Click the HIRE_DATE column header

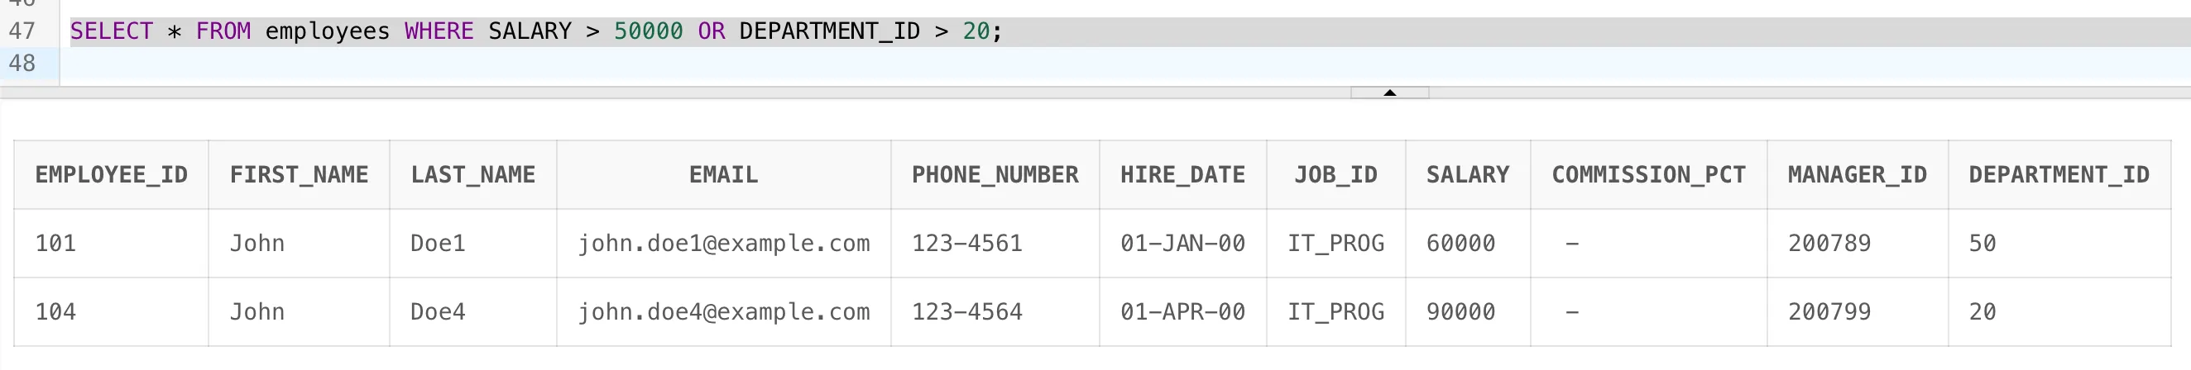coord(1182,175)
